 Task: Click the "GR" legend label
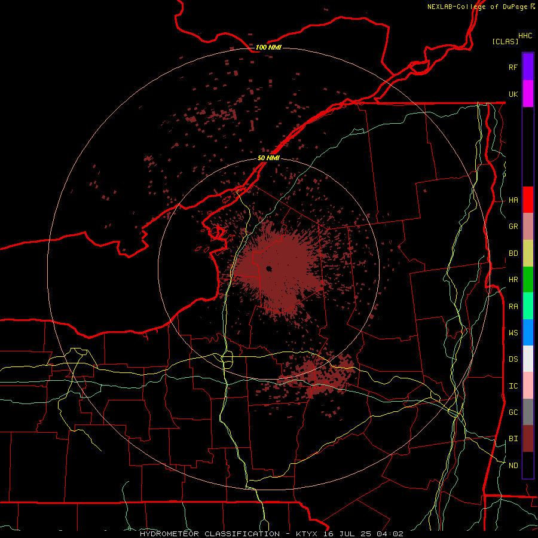513,227
